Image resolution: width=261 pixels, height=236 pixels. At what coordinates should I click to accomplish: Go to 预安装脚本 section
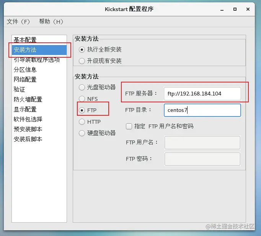coord(39,129)
